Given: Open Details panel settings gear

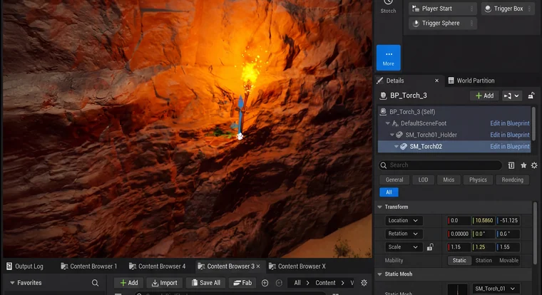Looking at the screenshot, I should (534, 165).
